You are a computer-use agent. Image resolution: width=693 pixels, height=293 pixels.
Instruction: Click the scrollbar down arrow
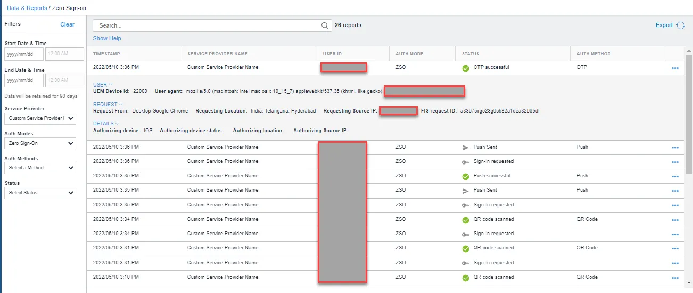[x=689, y=282]
